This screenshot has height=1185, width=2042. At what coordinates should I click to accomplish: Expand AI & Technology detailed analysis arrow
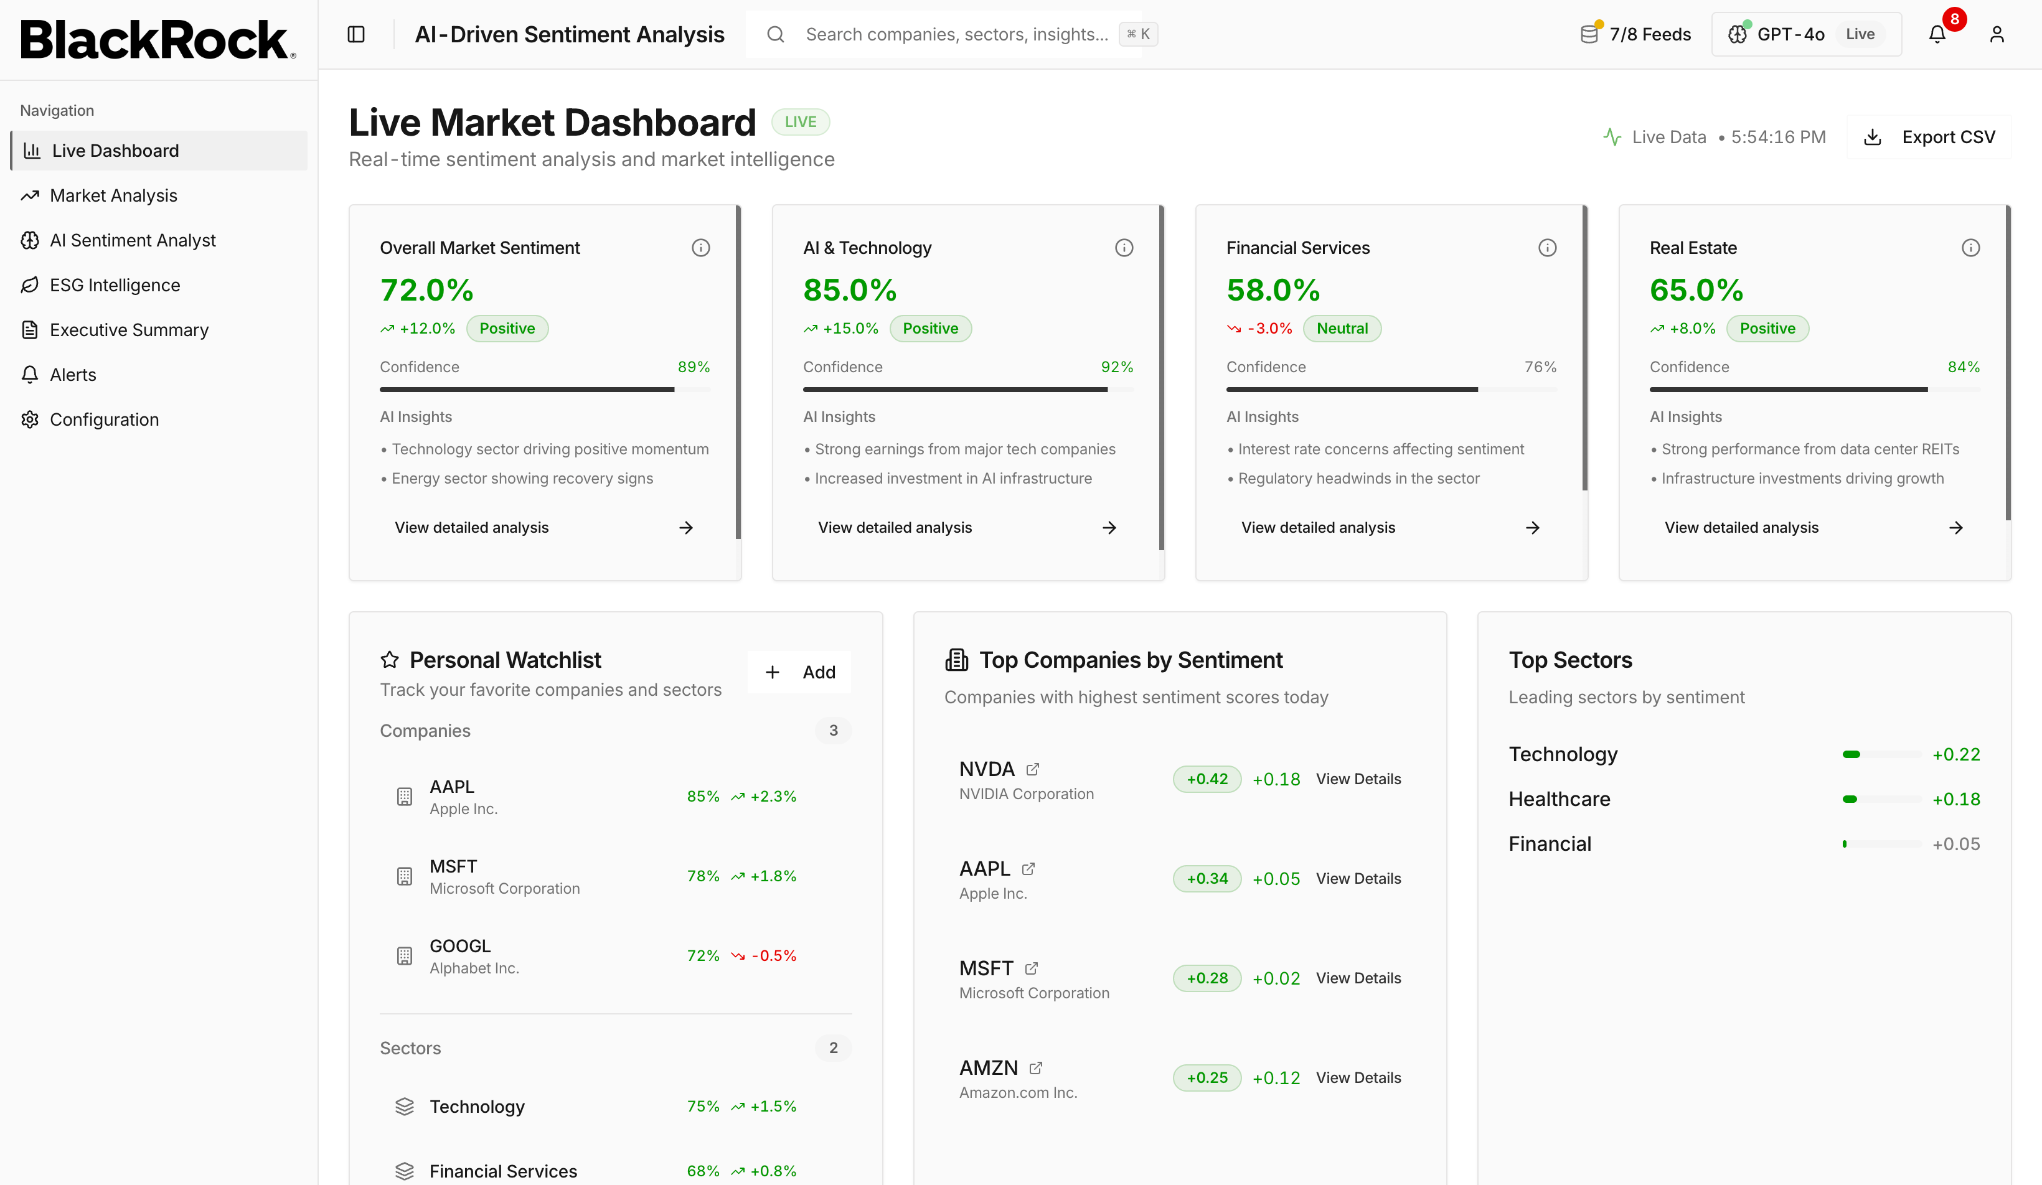tap(1109, 527)
